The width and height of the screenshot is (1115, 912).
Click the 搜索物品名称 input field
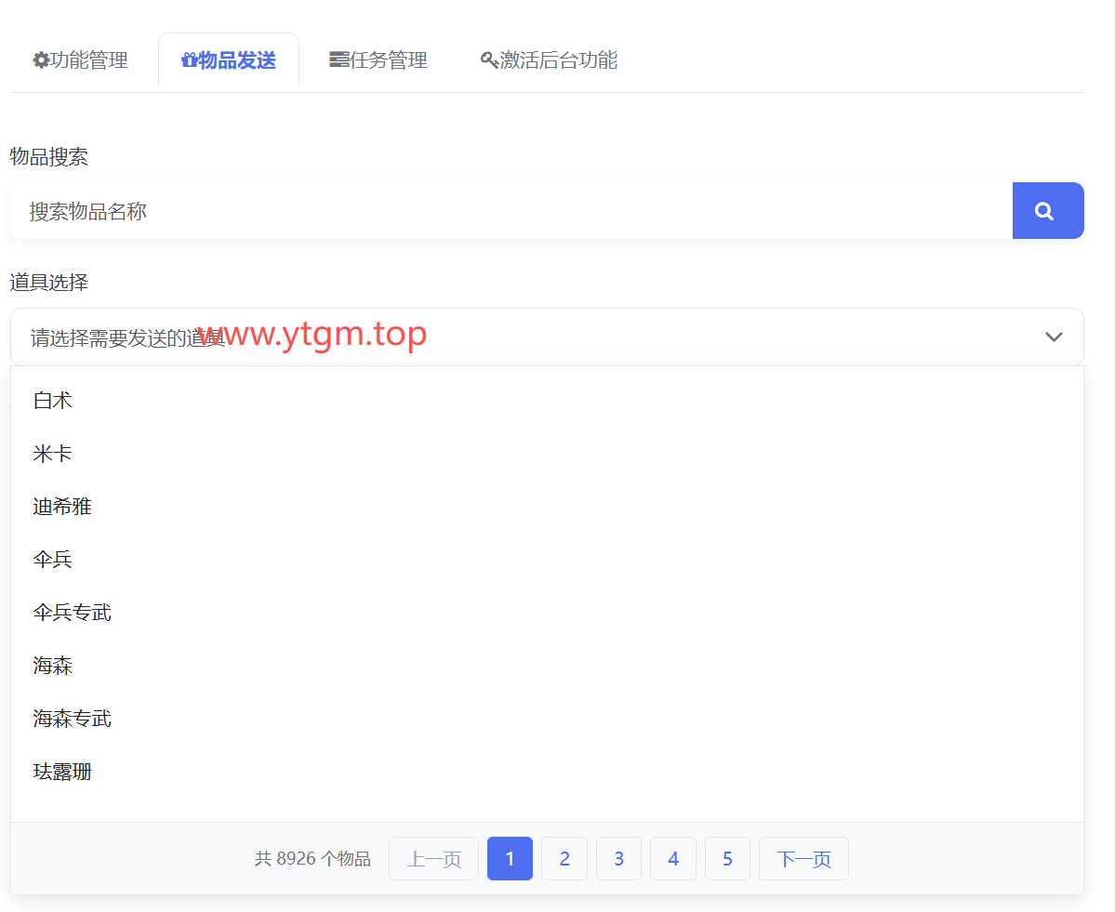point(510,211)
